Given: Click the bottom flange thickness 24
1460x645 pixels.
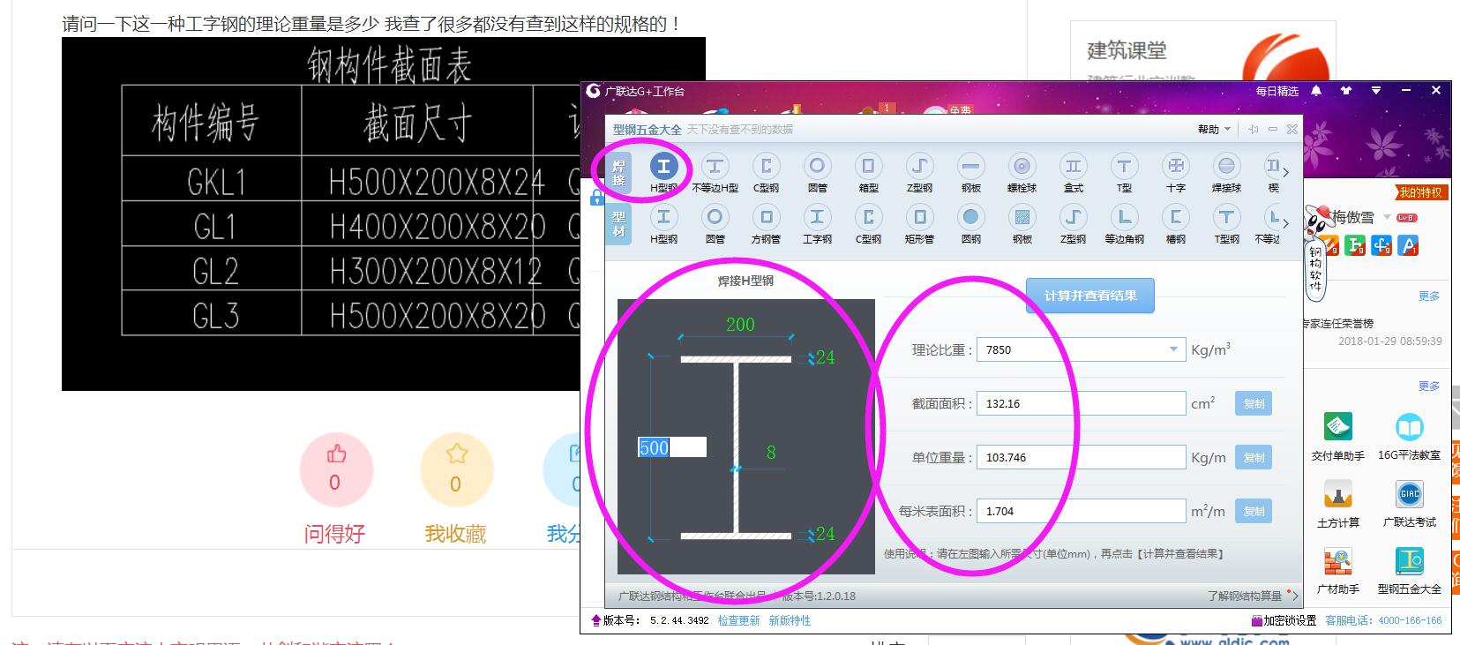Looking at the screenshot, I should click(825, 534).
